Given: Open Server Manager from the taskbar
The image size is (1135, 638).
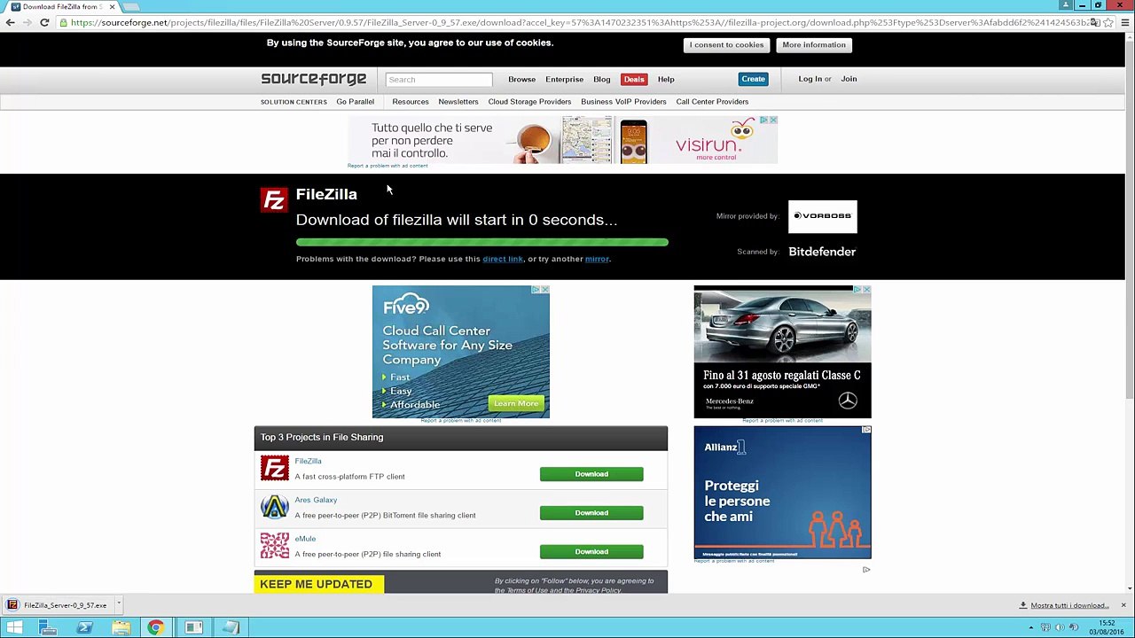Looking at the screenshot, I should coord(48,627).
